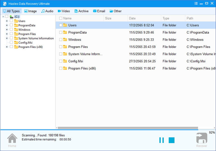
Task: Tick the Config.Msi row checkbox in list
Action: (x=61, y=61)
